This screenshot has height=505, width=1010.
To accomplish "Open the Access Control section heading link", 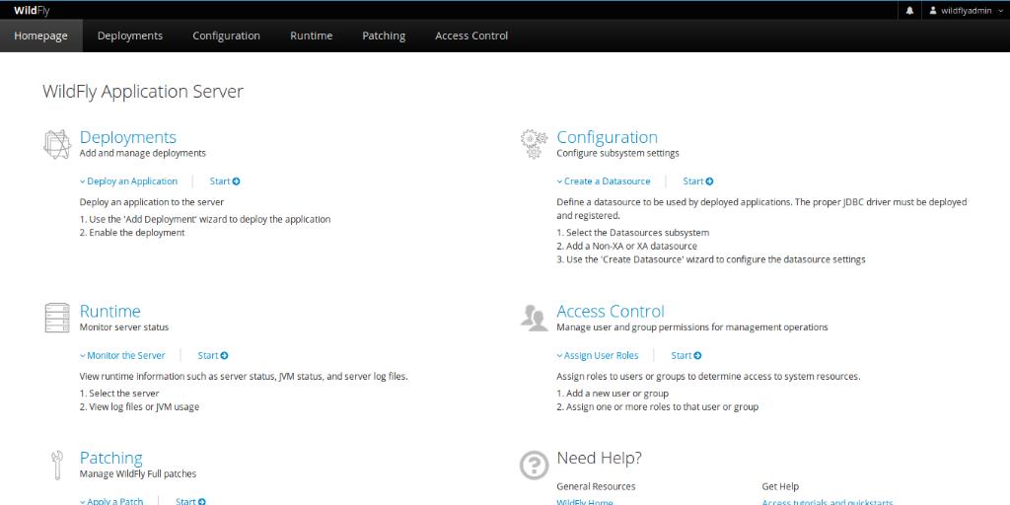I will (610, 311).
